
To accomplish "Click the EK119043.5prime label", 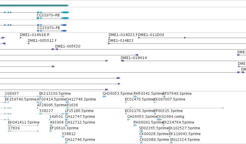I will pyautogui.click(x=185, y=134).
